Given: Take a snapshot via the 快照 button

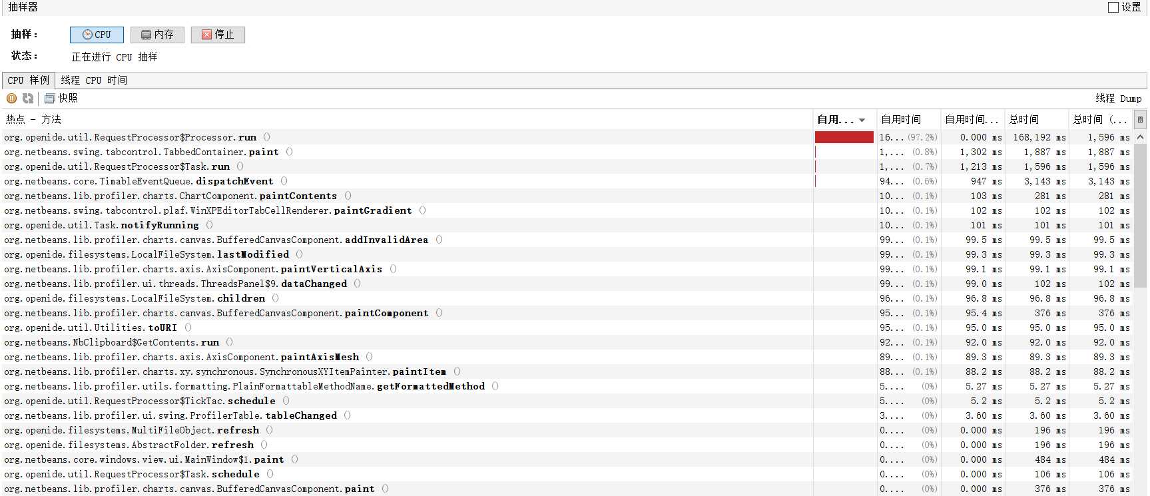Looking at the screenshot, I should (61, 98).
